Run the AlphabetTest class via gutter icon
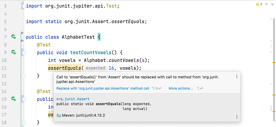The image size is (276, 127). 14,37
